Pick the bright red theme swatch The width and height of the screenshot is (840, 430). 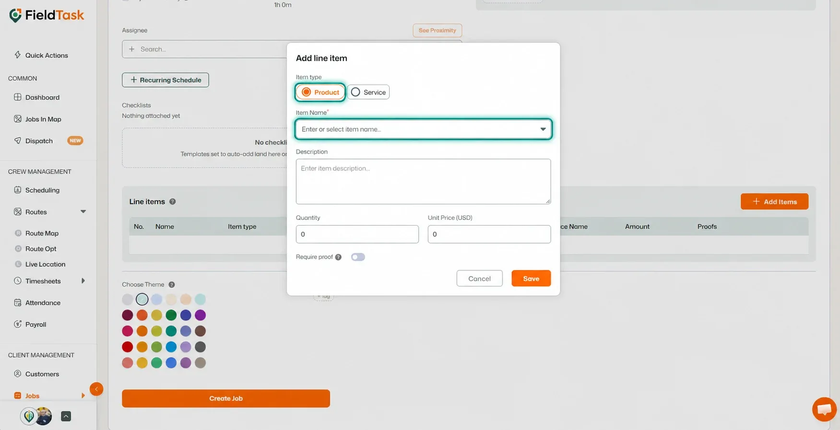(127, 347)
